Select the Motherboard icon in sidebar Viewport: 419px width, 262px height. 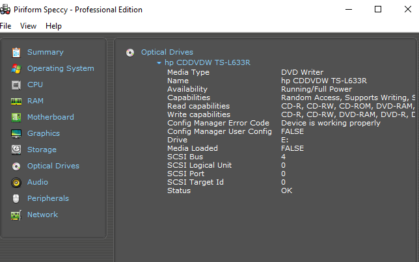point(16,117)
